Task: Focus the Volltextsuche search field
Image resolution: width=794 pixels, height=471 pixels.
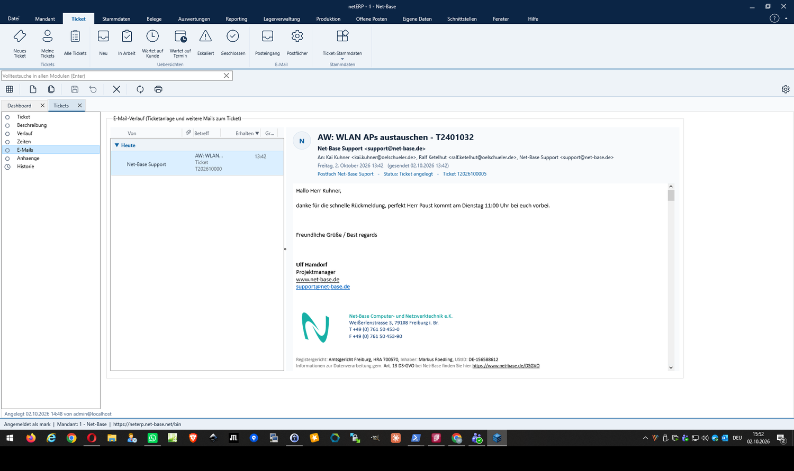Action: (x=111, y=76)
